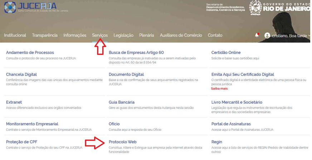Viewport: 312px width, 160px height.
Task: Open the Institucional menu
Action: coord(15,35)
